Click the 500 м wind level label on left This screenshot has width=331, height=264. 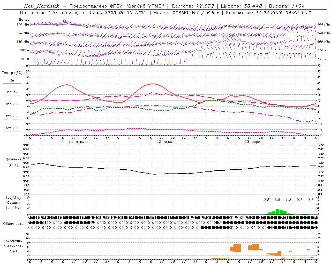[25, 50]
